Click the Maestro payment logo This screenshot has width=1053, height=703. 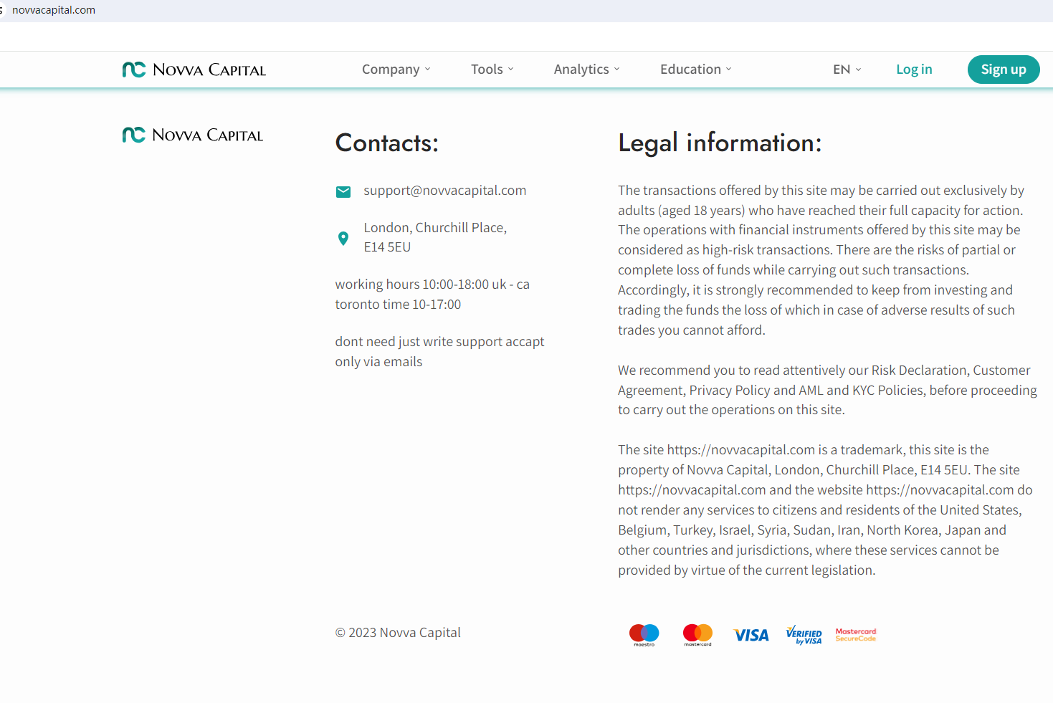644,635
